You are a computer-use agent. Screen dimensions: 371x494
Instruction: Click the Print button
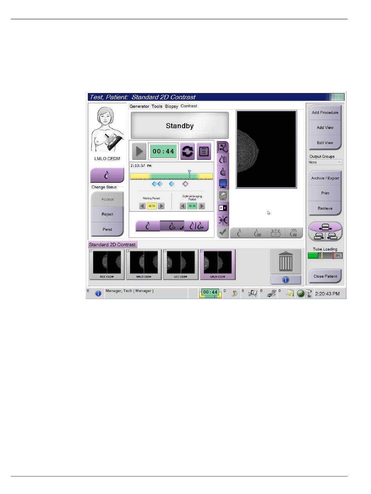pyautogui.click(x=325, y=193)
